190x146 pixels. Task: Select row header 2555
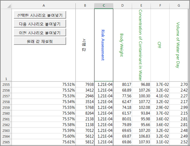coord(6,84)
